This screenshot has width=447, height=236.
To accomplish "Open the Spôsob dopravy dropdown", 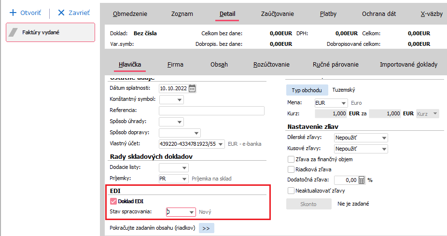I will 196,133.
